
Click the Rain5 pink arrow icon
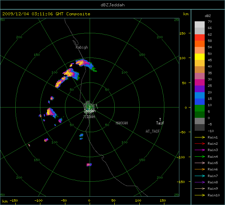pyautogui.click(x=200, y=163)
